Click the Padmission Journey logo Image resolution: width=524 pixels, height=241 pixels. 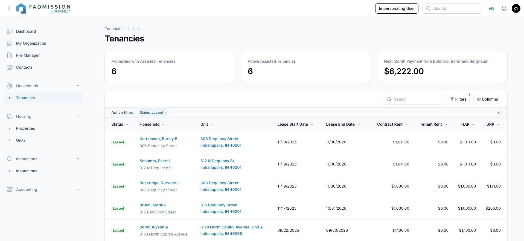point(43,8)
